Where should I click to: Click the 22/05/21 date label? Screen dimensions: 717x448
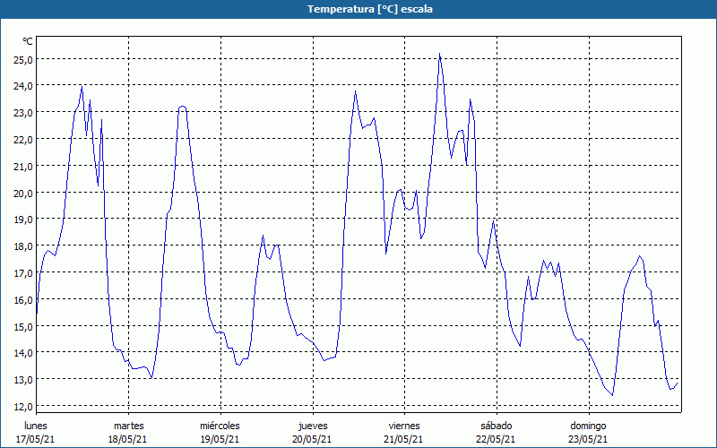[496, 439]
